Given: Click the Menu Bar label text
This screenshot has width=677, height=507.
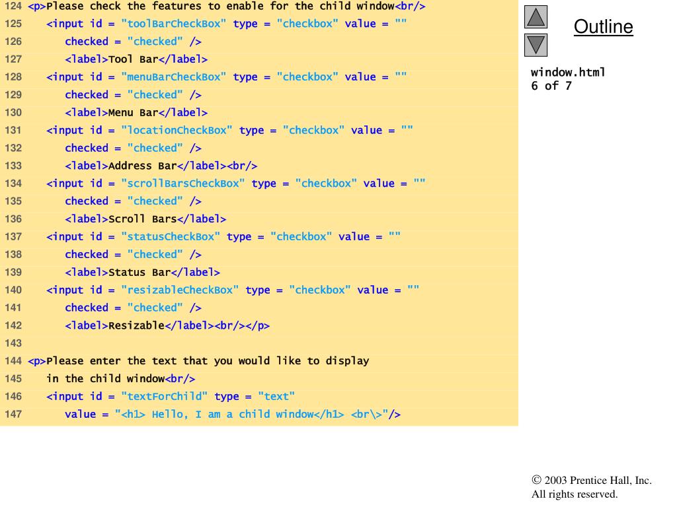Looking at the screenshot, I should tap(133, 112).
